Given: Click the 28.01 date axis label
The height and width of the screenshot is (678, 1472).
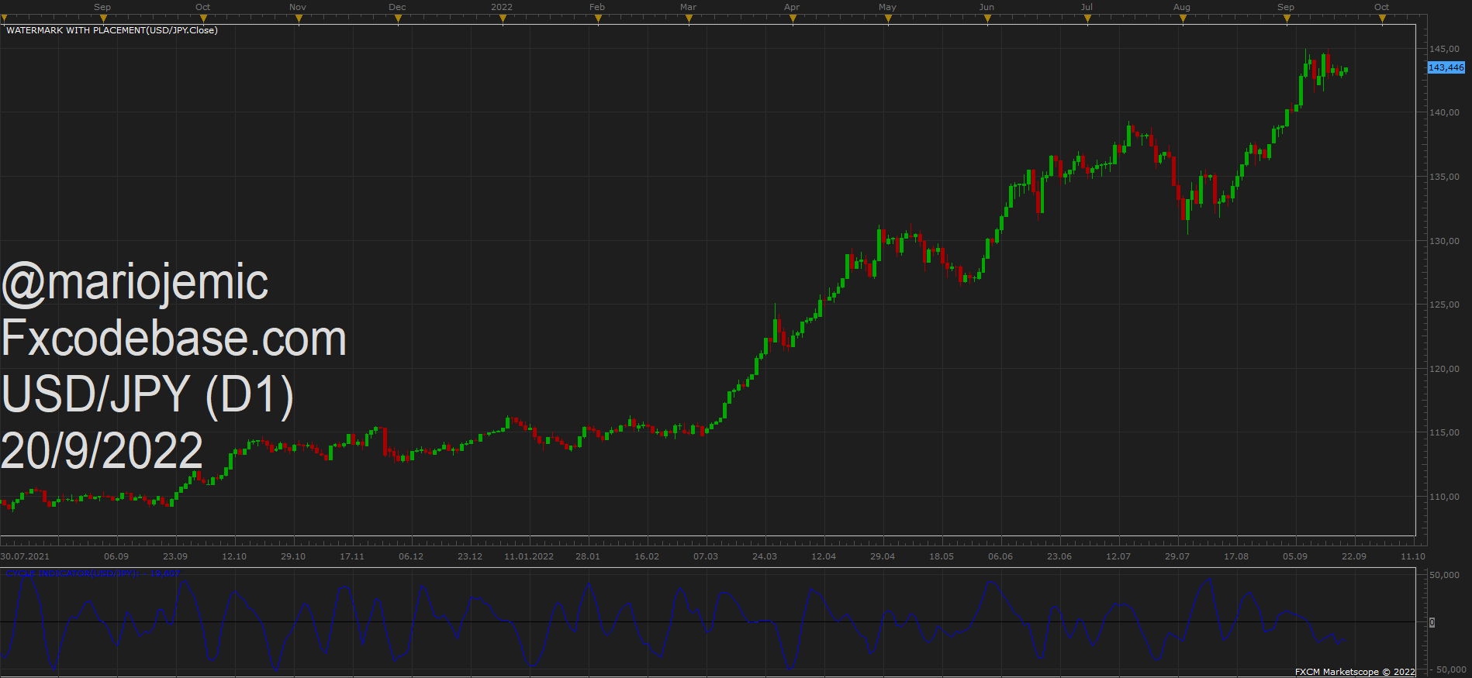Looking at the screenshot, I should (588, 556).
